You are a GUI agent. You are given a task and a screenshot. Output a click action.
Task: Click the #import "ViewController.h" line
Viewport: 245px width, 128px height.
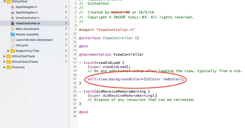coord(107,30)
